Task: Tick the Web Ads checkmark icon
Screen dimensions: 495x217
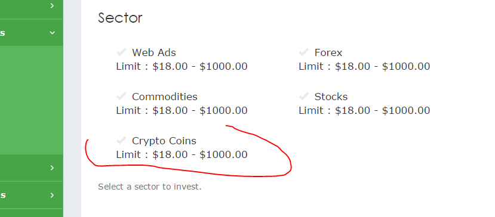Action: pos(121,52)
